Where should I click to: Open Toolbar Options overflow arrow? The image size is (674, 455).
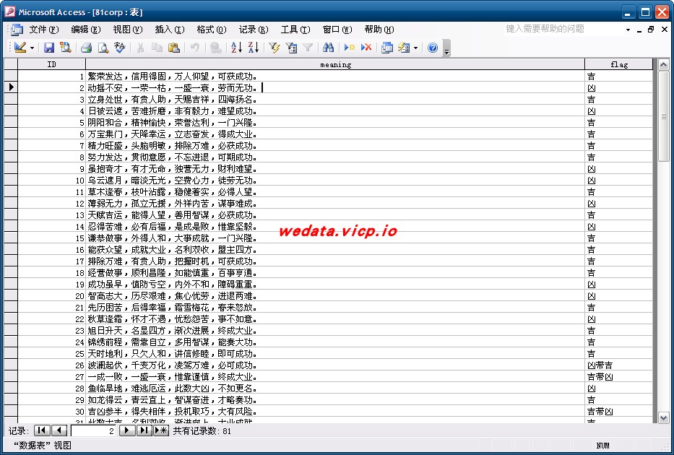point(446,48)
